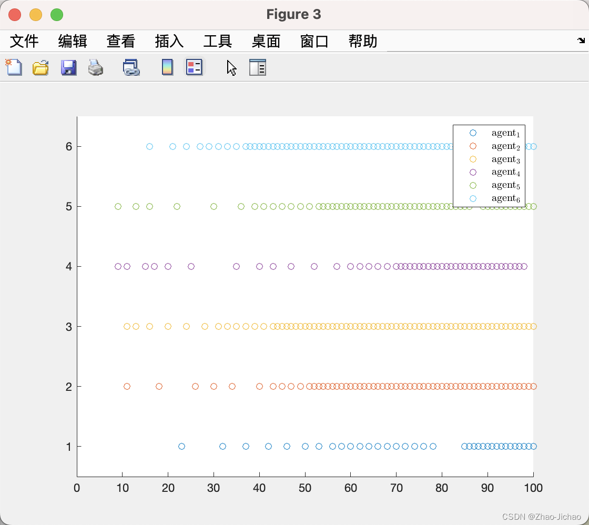Open the 插入 menu
This screenshot has width=589, height=525.
pos(169,41)
